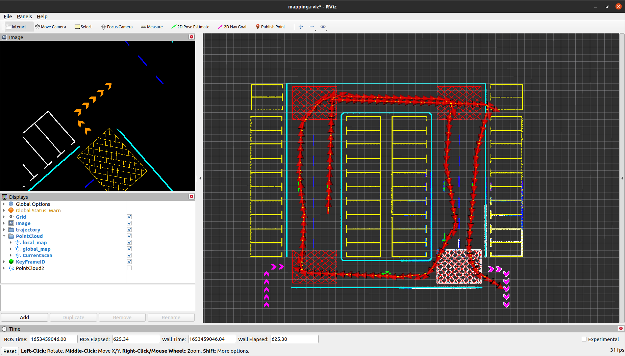
Task: Expand the local_map properties
Action: (11, 242)
